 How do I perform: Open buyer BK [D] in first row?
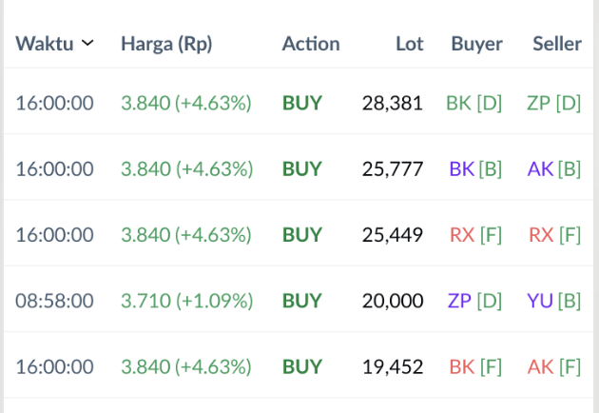pyautogui.click(x=474, y=103)
